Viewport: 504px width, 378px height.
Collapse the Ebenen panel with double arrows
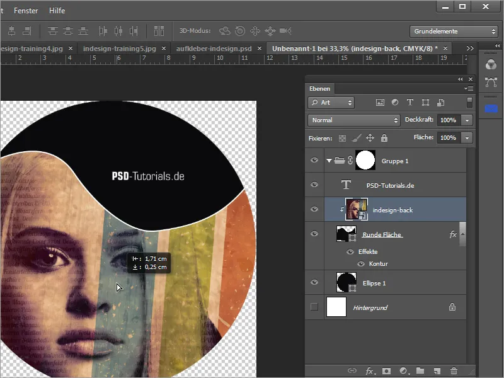tap(461, 79)
